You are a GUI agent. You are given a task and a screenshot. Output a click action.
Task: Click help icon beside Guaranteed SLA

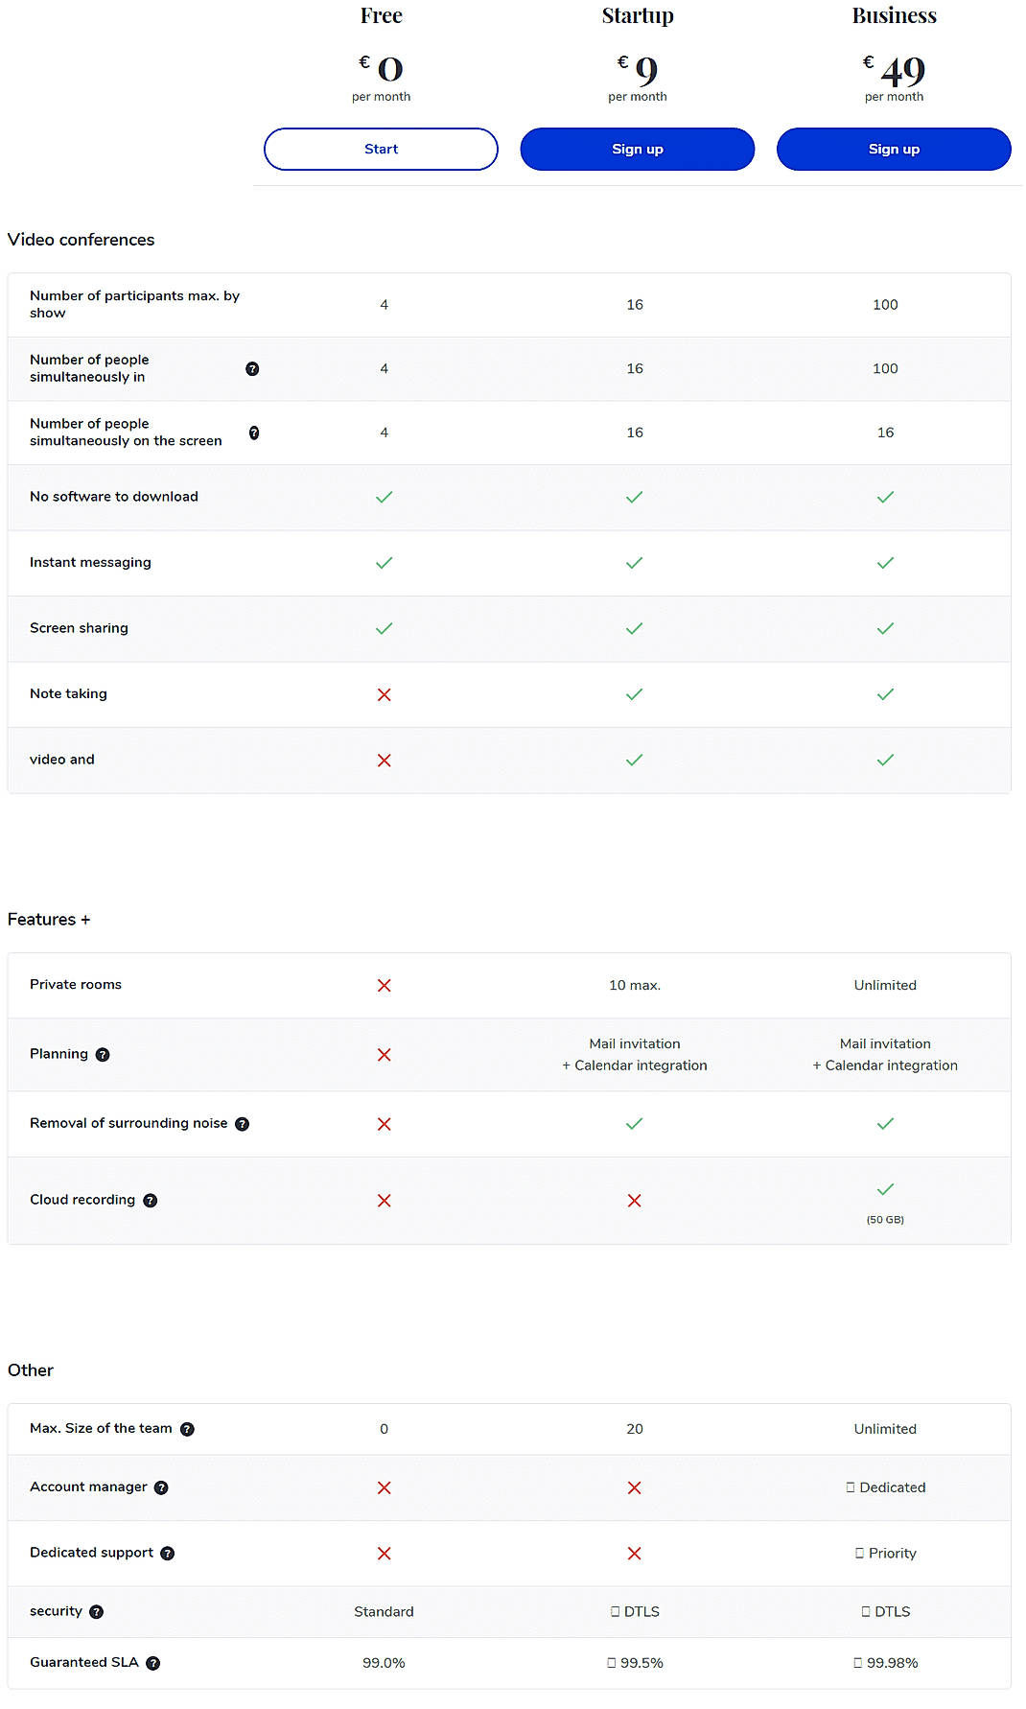(x=154, y=1663)
